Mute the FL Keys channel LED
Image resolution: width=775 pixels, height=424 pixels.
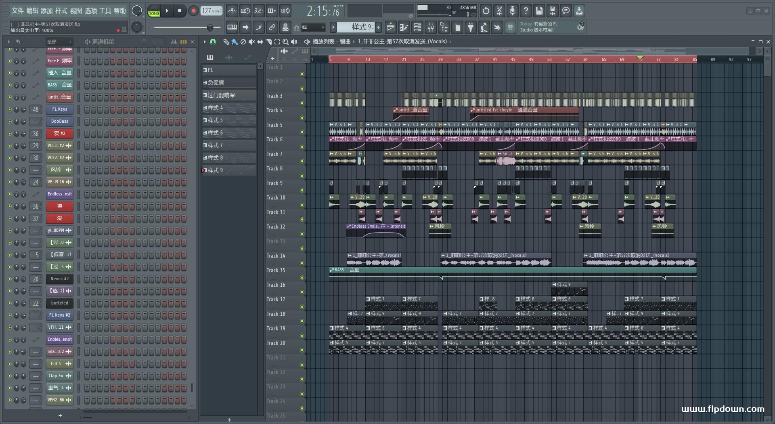tap(10, 109)
